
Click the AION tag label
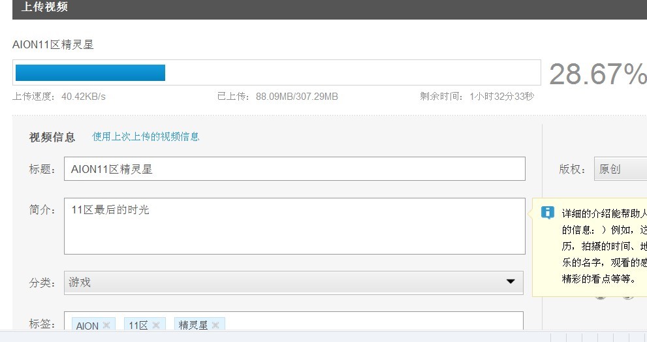(x=87, y=326)
